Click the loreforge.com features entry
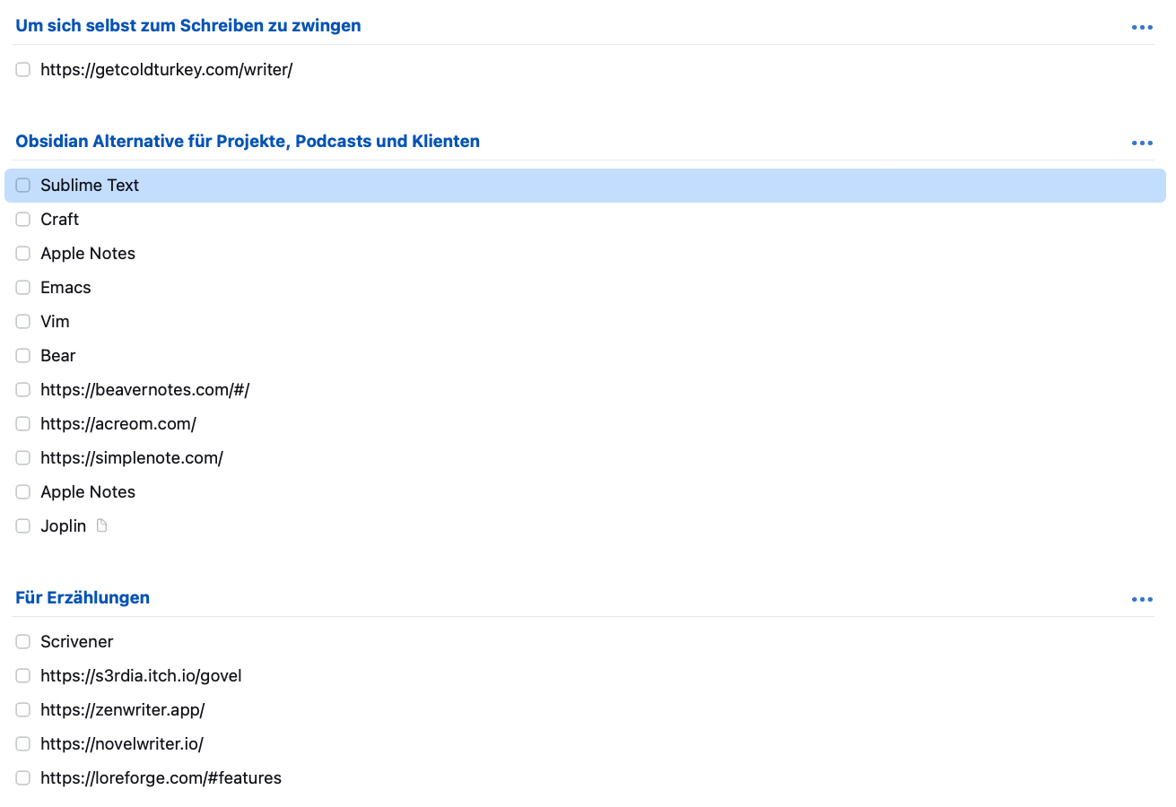 point(161,778)
